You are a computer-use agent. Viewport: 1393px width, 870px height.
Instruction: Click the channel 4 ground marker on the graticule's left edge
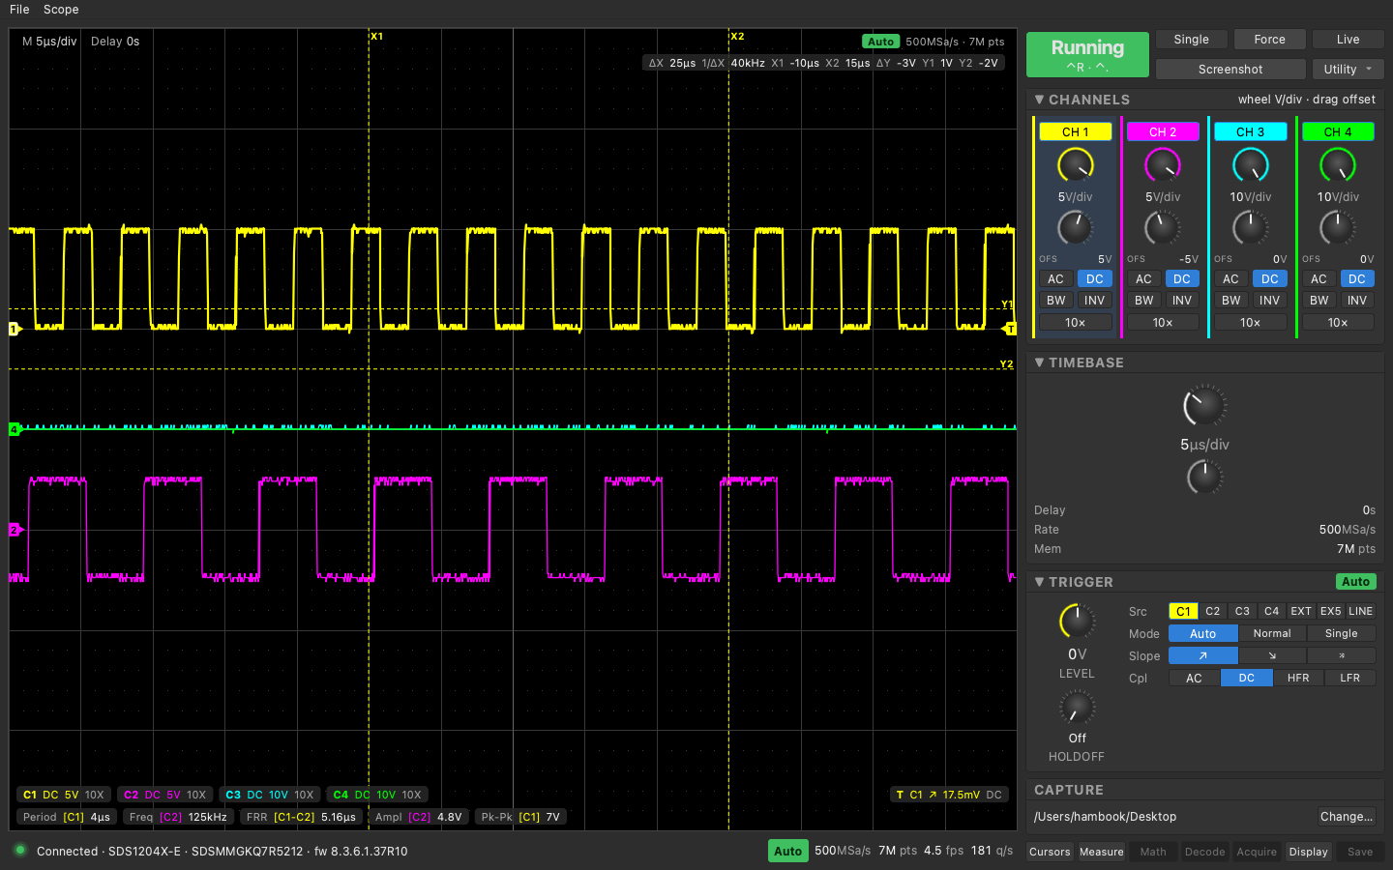pos(15,429)
